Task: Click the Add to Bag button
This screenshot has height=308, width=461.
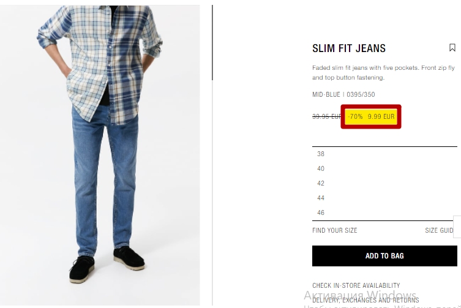Action: tap(384, 256)
